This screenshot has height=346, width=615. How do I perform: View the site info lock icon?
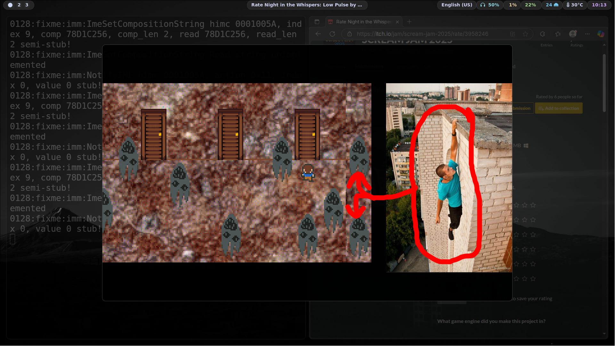(350, 34)
